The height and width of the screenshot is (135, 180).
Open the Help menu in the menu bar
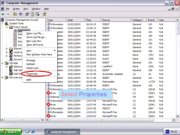46,9
